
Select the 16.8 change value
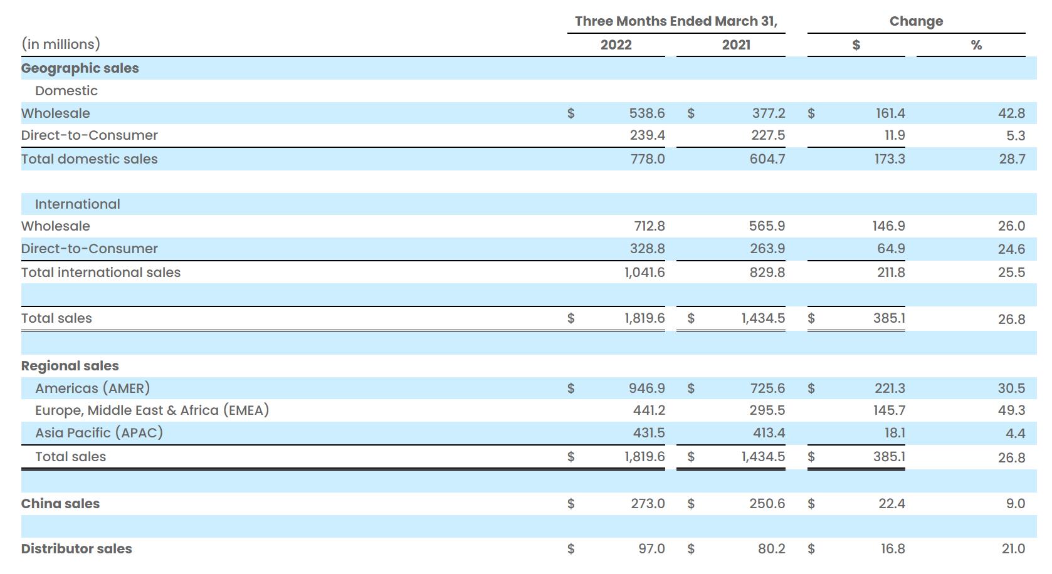[893, 549]
